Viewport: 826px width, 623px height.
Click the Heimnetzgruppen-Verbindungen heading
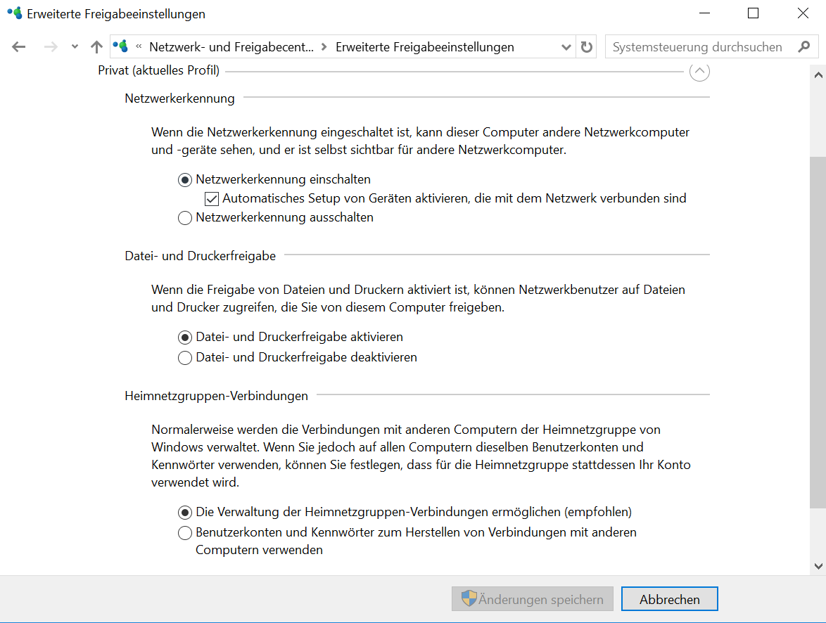[217, 396]
